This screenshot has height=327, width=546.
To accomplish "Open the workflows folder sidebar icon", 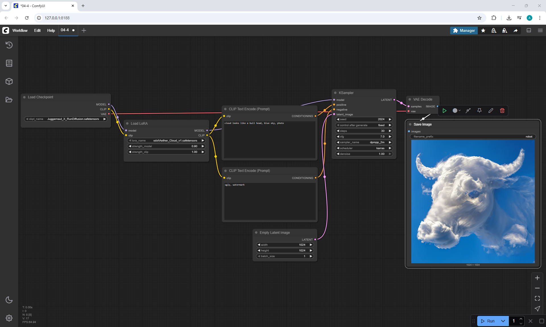I will 9,100.
